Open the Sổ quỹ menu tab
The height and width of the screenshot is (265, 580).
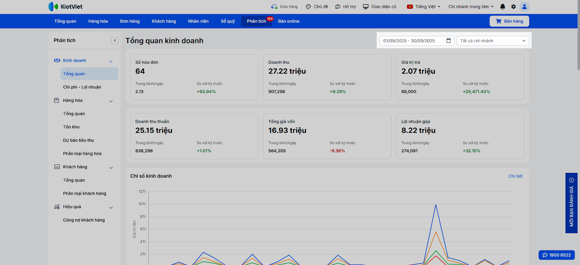click(x=228, y=21)
